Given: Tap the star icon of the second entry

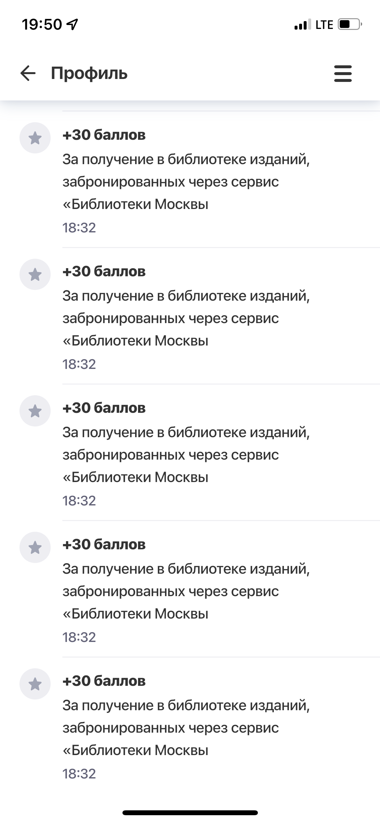Looking at the screenshot, I should (x=35, y=274).
